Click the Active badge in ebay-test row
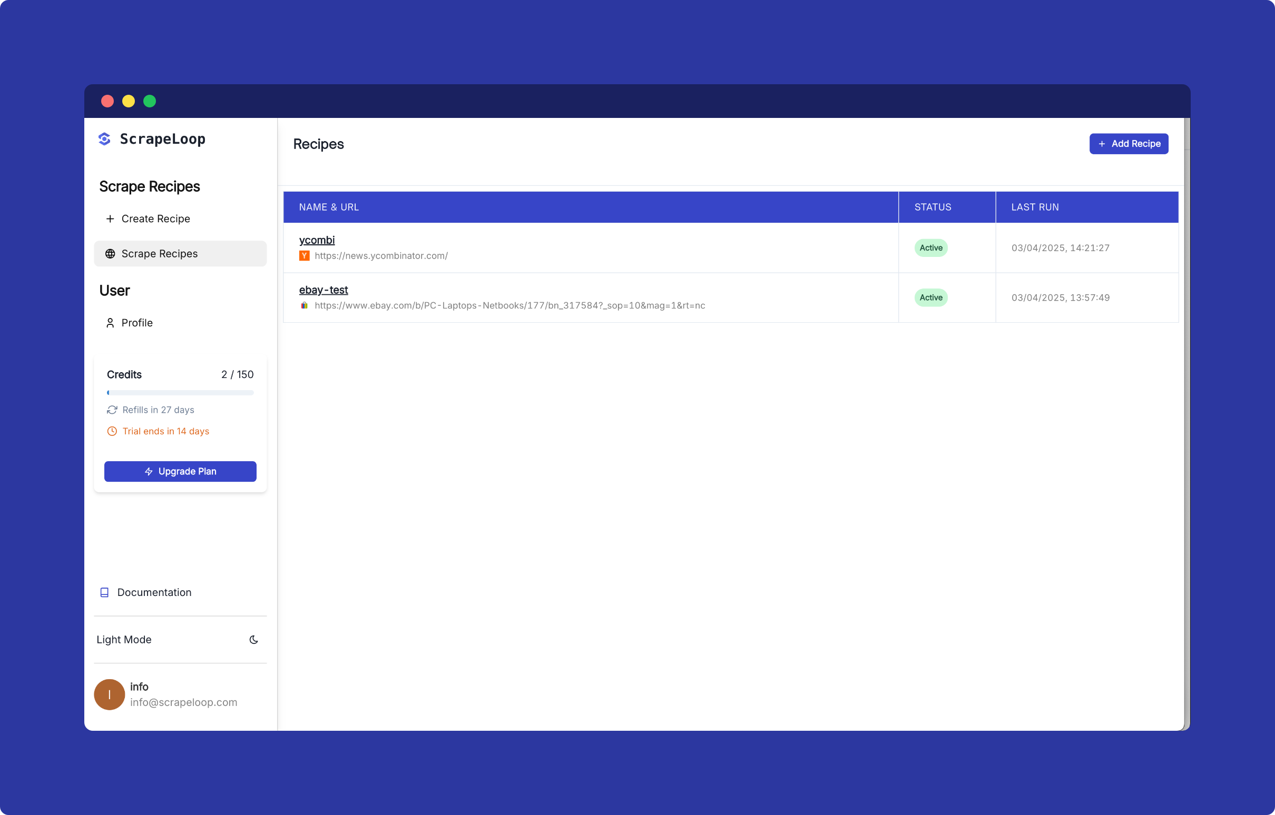 931,297
